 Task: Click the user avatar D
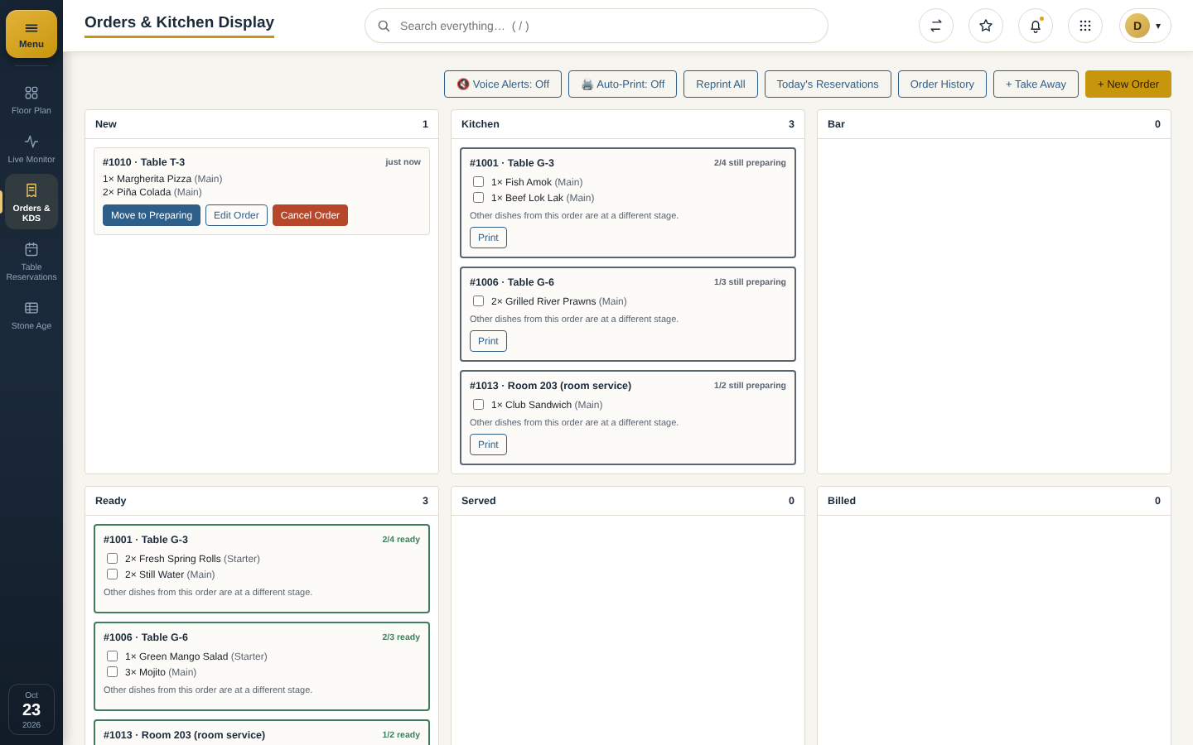coord(1137,26)
